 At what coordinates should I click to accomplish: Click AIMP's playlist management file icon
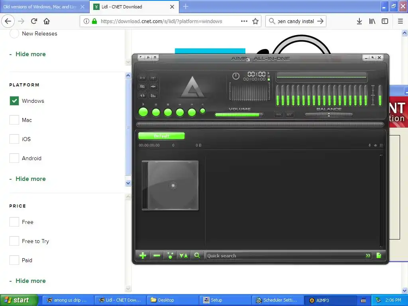click(x=379, y=255)
